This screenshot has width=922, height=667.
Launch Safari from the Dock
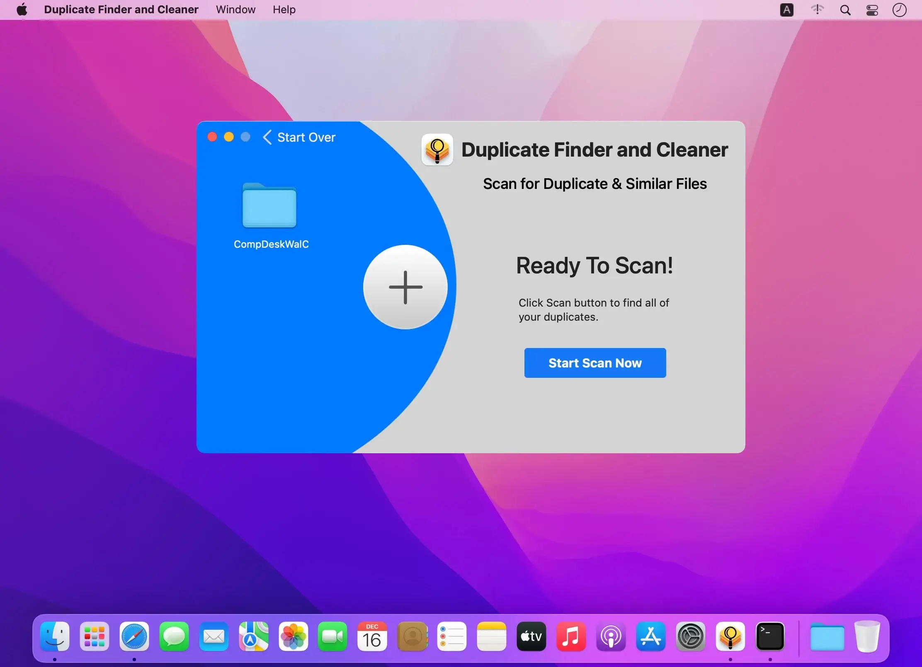[134, 636]
